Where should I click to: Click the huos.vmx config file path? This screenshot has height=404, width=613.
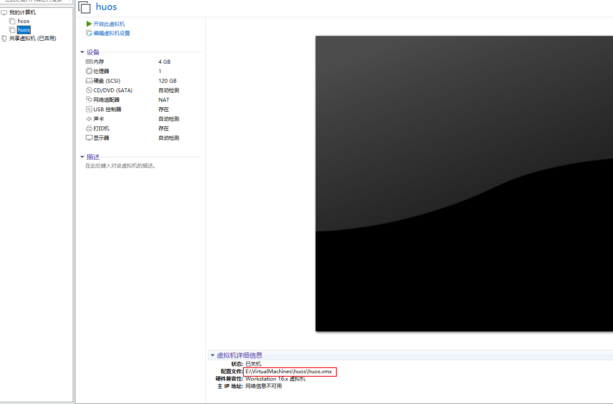click(x=289, y=372)
